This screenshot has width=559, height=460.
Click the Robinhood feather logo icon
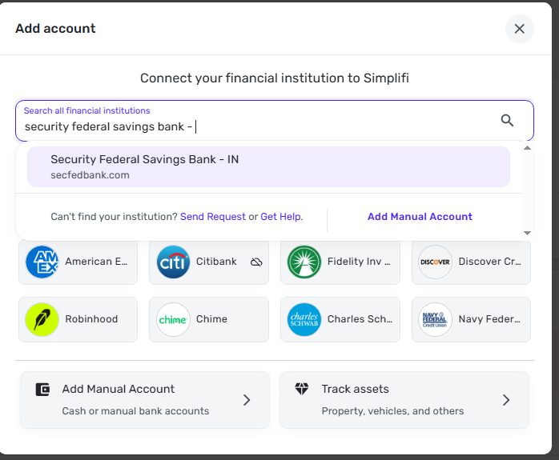[42, 319]
